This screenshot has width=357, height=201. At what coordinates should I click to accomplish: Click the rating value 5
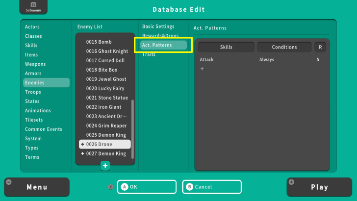coord(318,60)
